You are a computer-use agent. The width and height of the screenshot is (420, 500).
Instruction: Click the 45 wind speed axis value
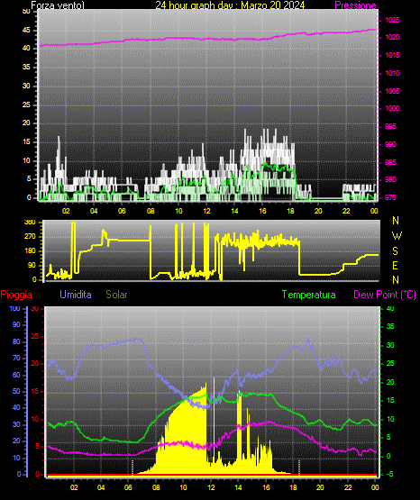pos(26,31)
